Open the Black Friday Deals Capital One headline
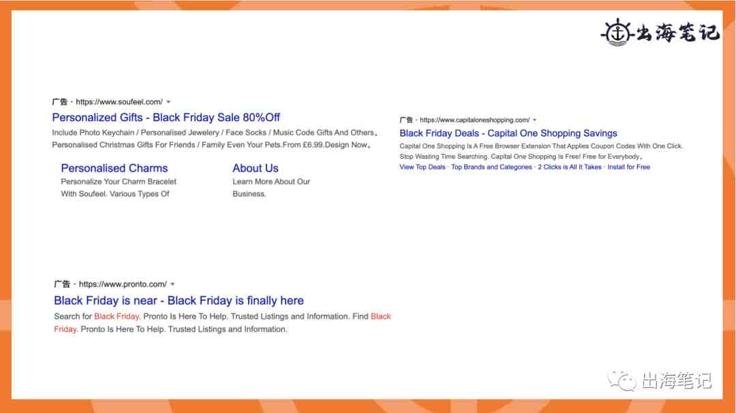Image resolution: width=736 pixels, height=413 pixels. 508,133
